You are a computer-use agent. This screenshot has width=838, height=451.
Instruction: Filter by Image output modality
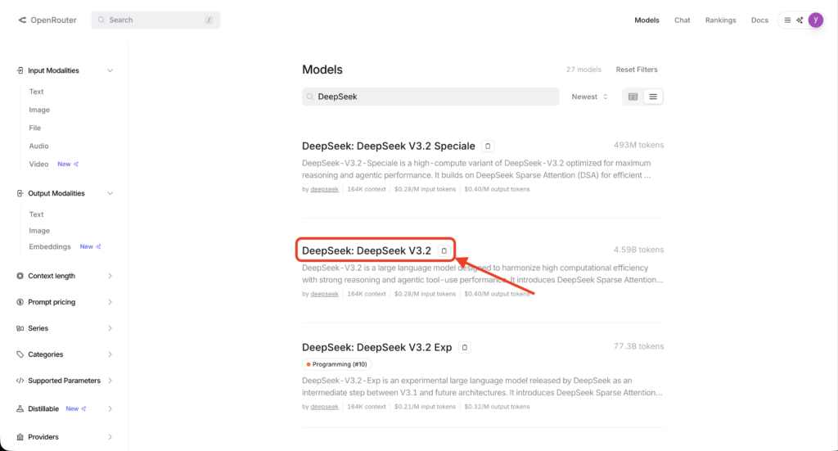point(39,231)
